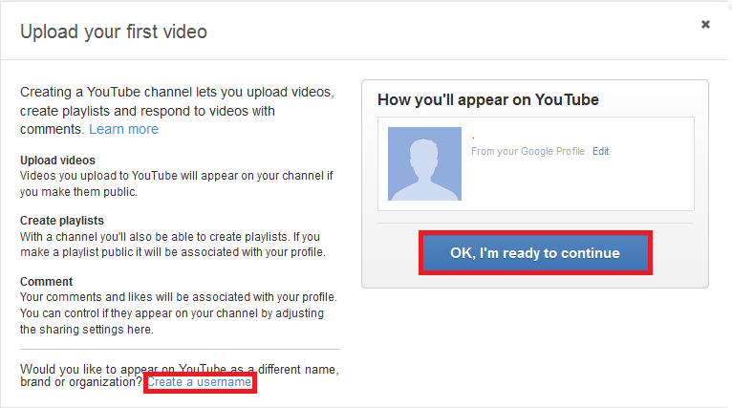The image size is (732, 408).
Task: Click 'Creating a YouTube channel' intro paragraph
Action: pyautogui.click(x=177, y=111)
